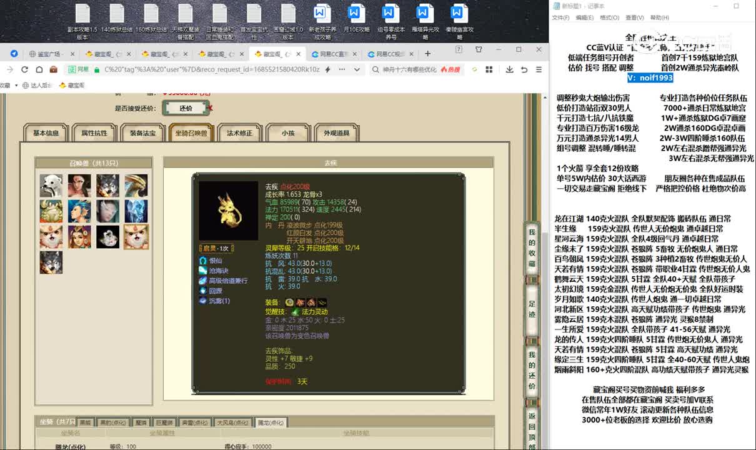Select the white bear summon portrait
This screenshot has width=756, height=450.
pos(51,186)
